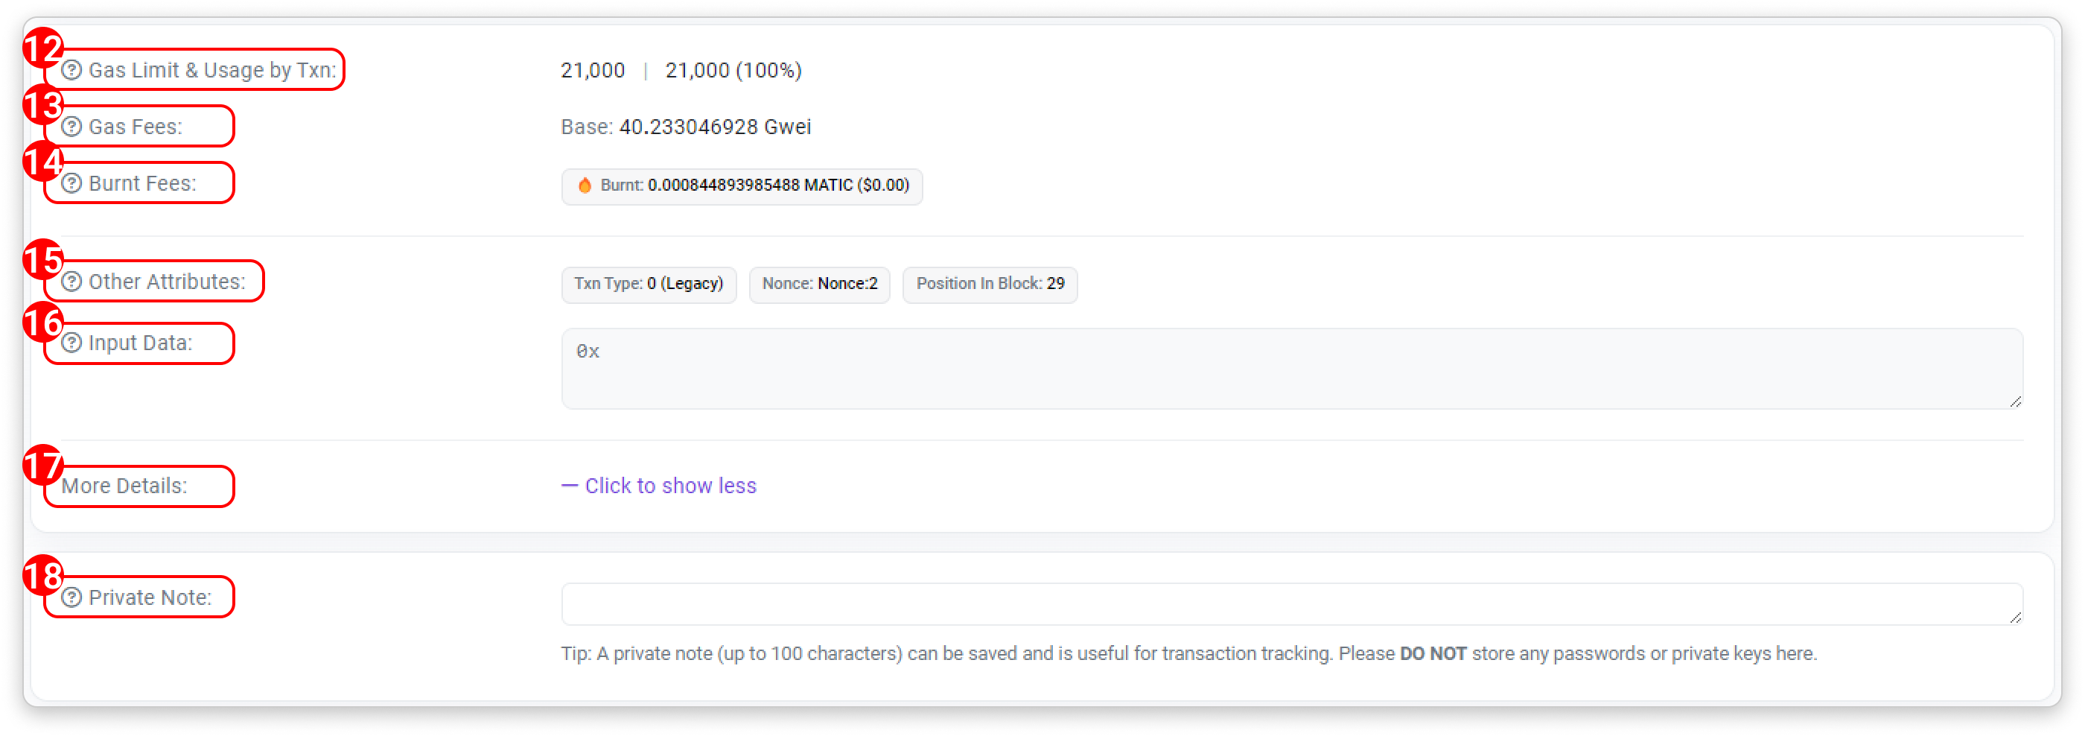Click the 21,000 gas limit value

[x=593, y=72]
